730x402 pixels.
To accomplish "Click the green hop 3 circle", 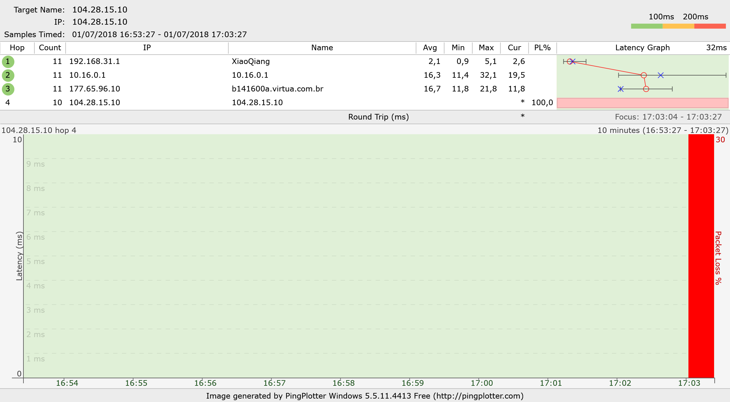I will [8, 89].
